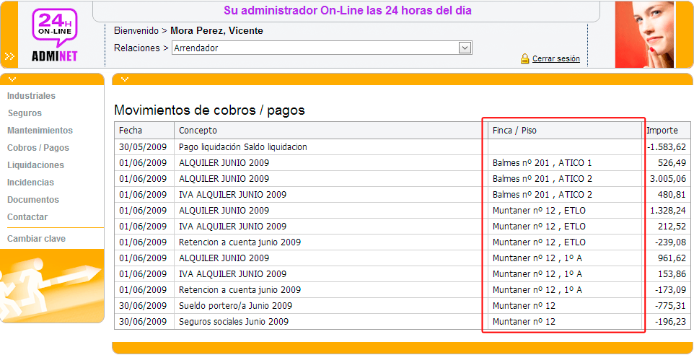Viewport: 694px width, 355px height.
Task: Go to the Seguros section
Action: (25, 113)
